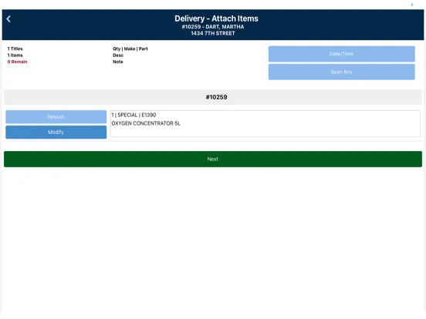
Task: Click the '0 Remain' counter
Action: pos(18,62)
